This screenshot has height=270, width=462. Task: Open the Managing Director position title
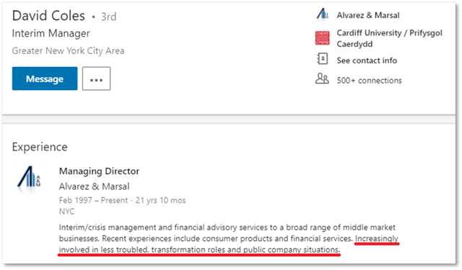click(100, 171)
